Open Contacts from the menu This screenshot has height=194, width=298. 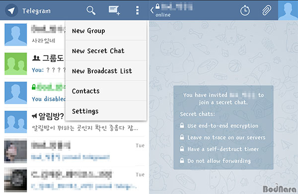click(x=106, y=91)
